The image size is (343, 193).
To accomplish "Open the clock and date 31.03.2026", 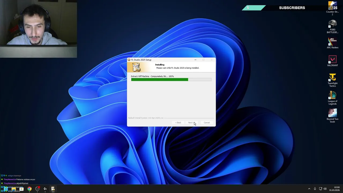I will tap(334, 189).
